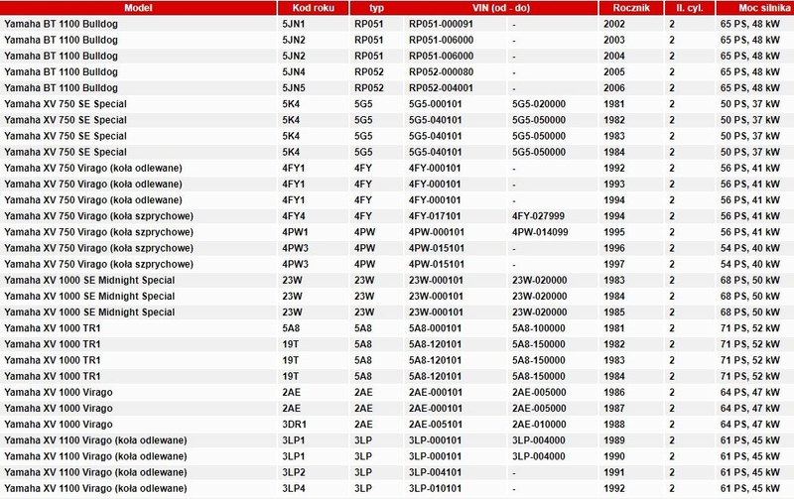This screenshot has height=499, width=794.
Task: Click the Kod roku column header
Action: click(313, 8)
